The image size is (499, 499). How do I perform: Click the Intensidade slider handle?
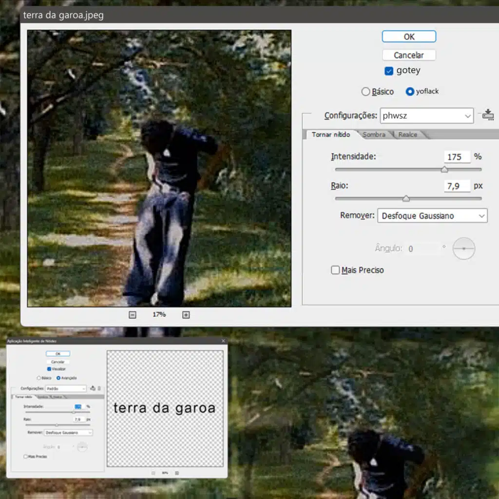tap(444, 170)
